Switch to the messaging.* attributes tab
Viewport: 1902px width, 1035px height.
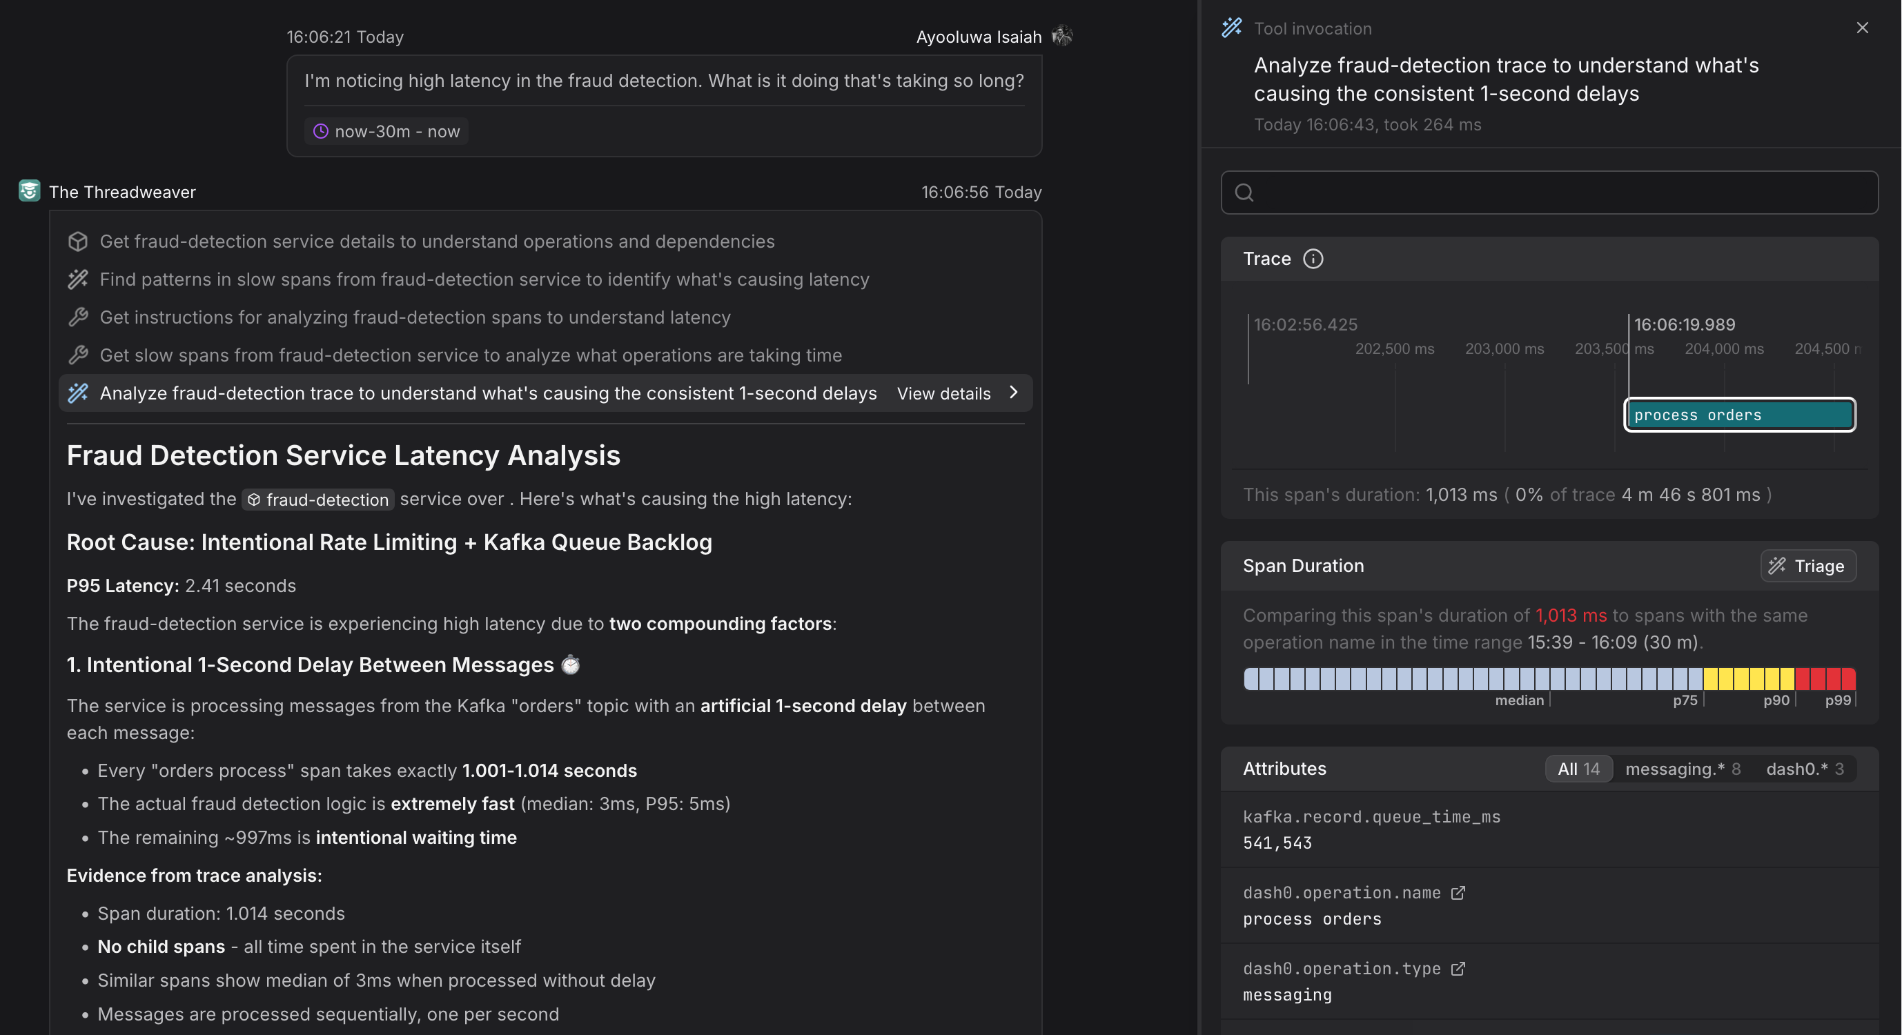[1682, 769]
